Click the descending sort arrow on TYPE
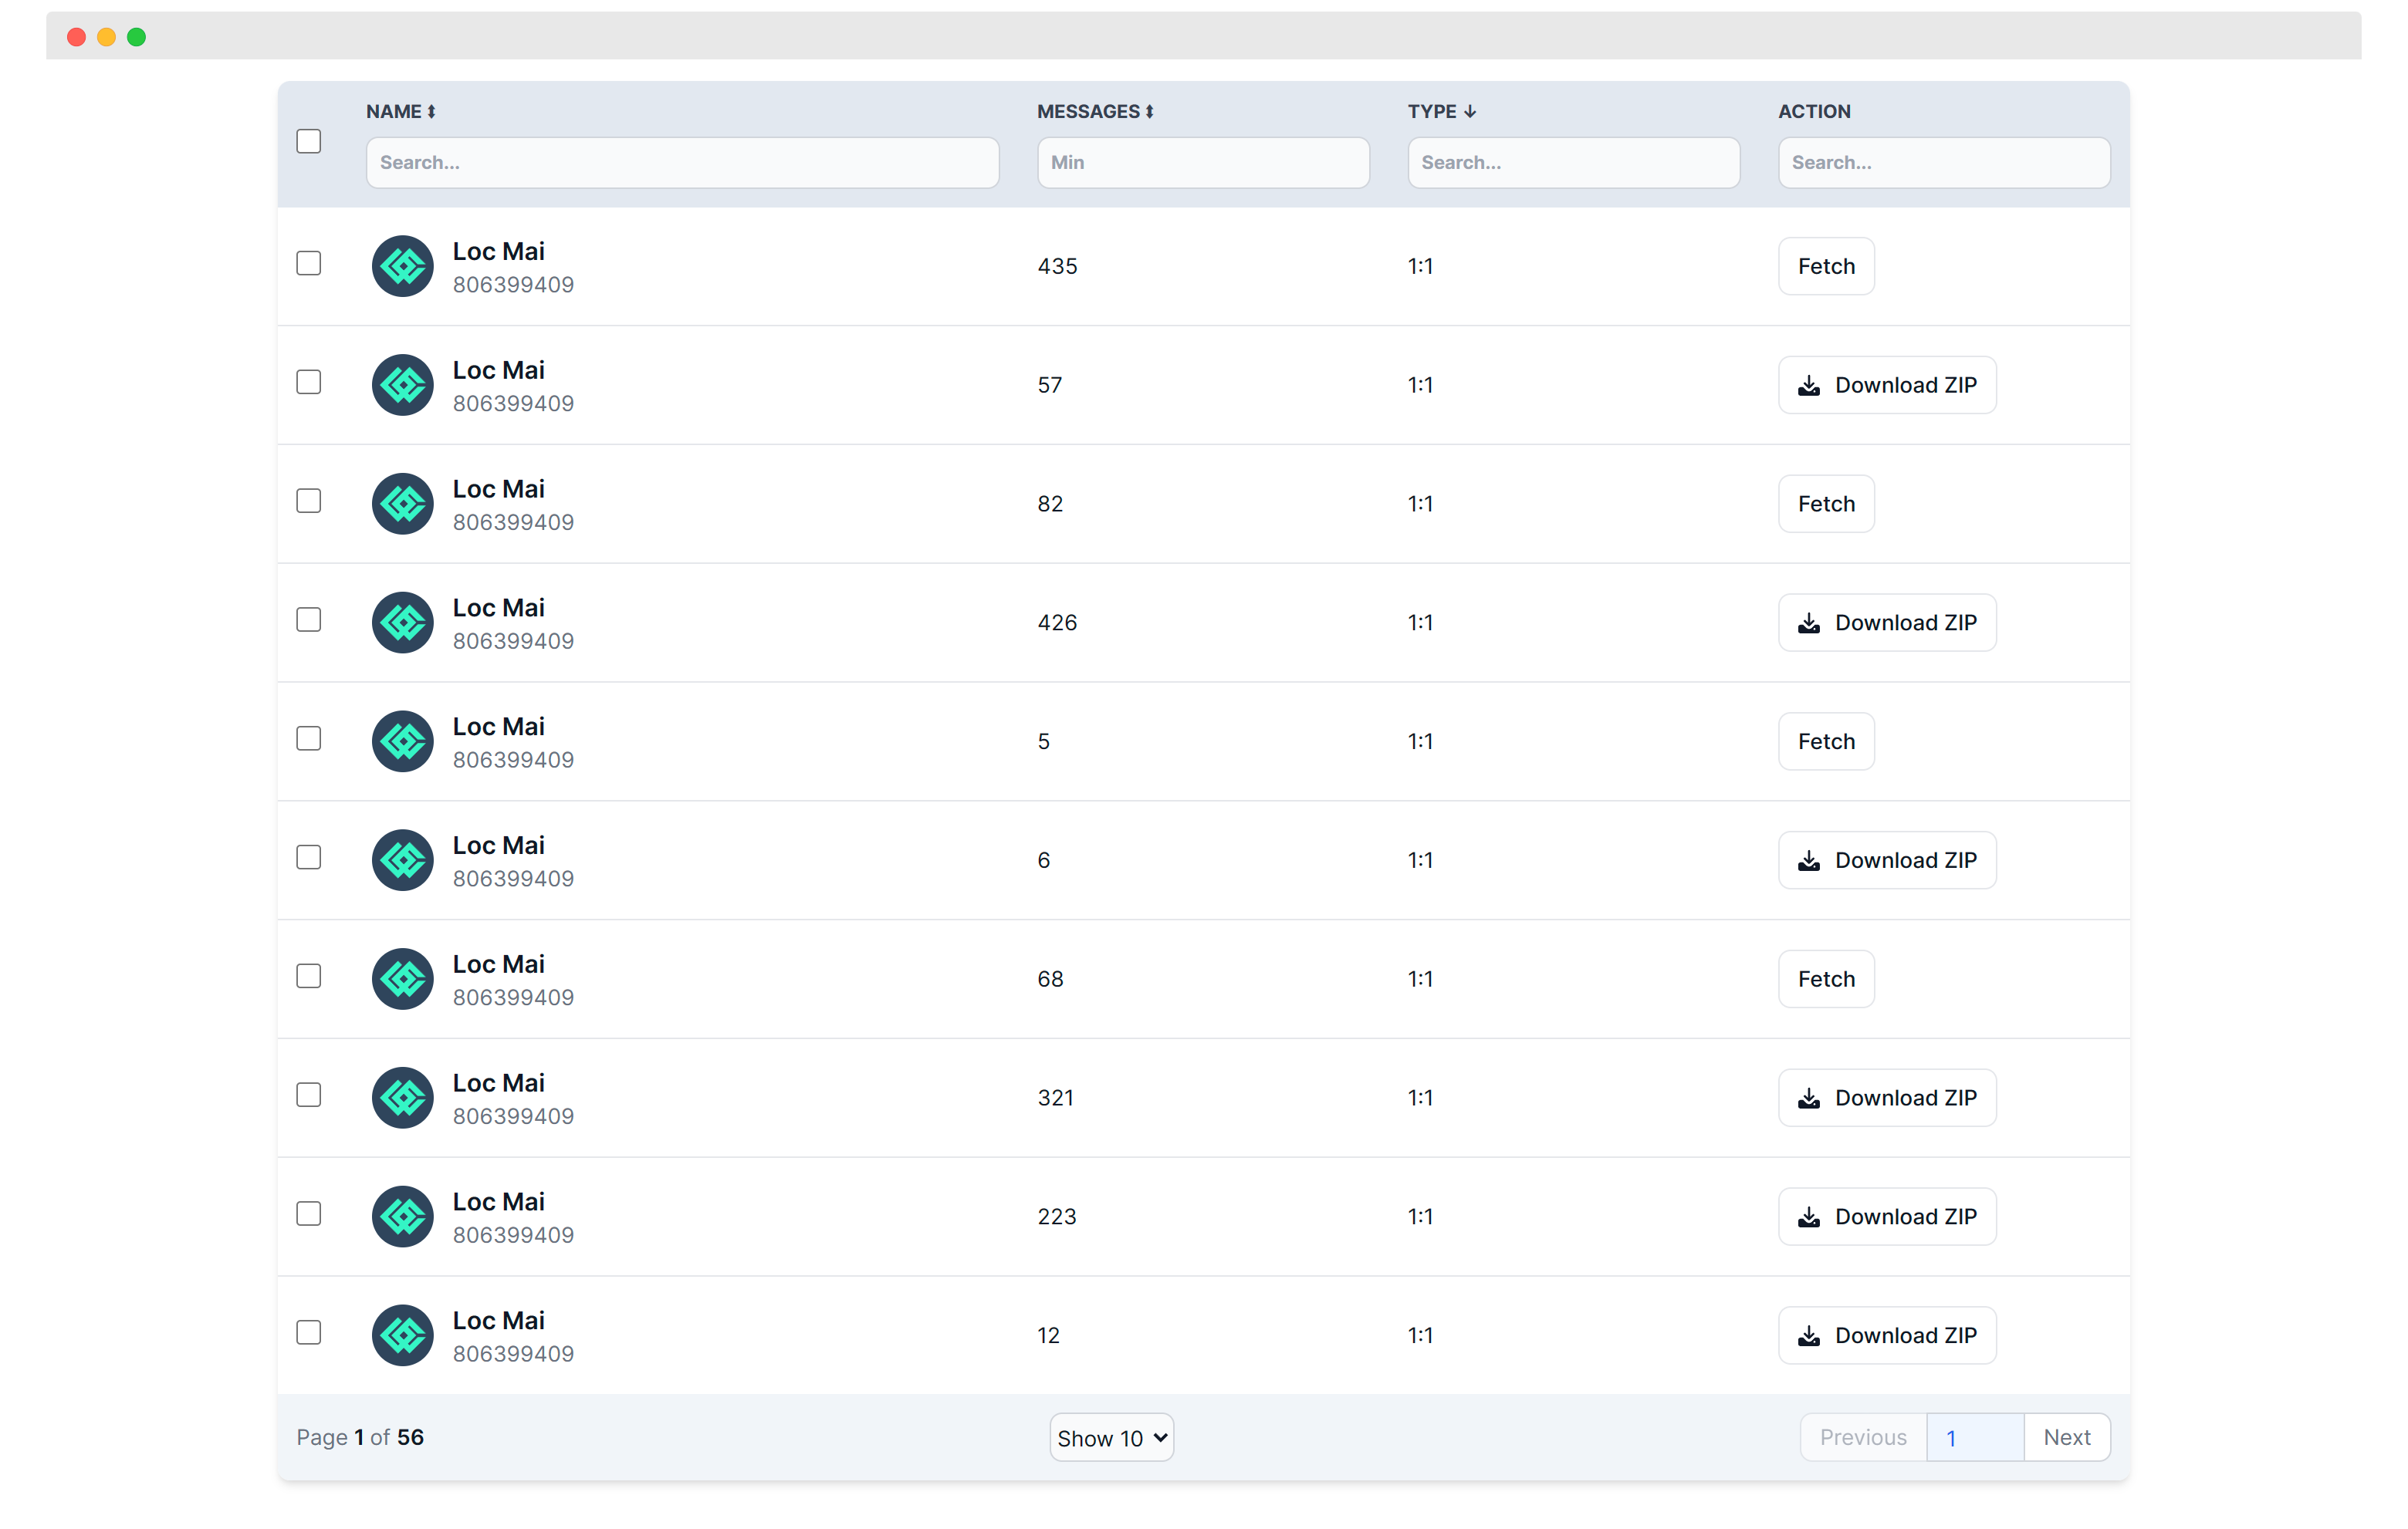 click(1470, 111)
